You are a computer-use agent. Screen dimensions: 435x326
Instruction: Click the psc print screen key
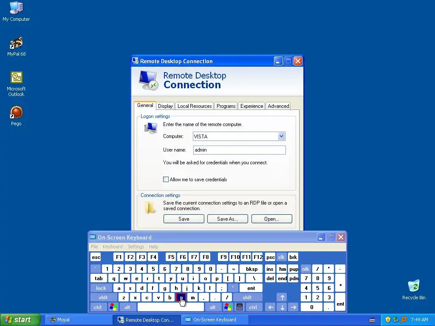point(271,257)
